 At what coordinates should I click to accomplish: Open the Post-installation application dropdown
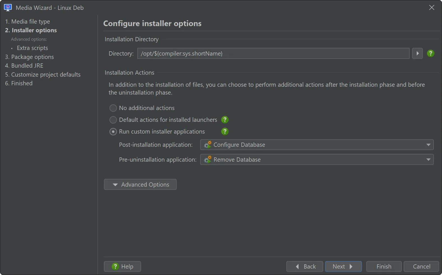[317, 145]
